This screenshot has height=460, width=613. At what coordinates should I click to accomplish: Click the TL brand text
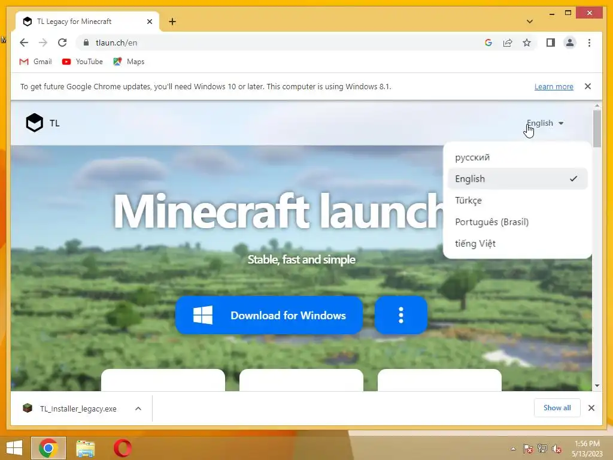click(54, 123)
